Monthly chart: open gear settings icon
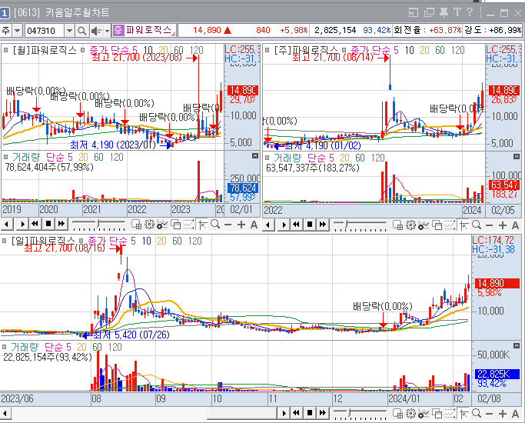The width and height of the screenshot is (525, 423). (149, 225)
